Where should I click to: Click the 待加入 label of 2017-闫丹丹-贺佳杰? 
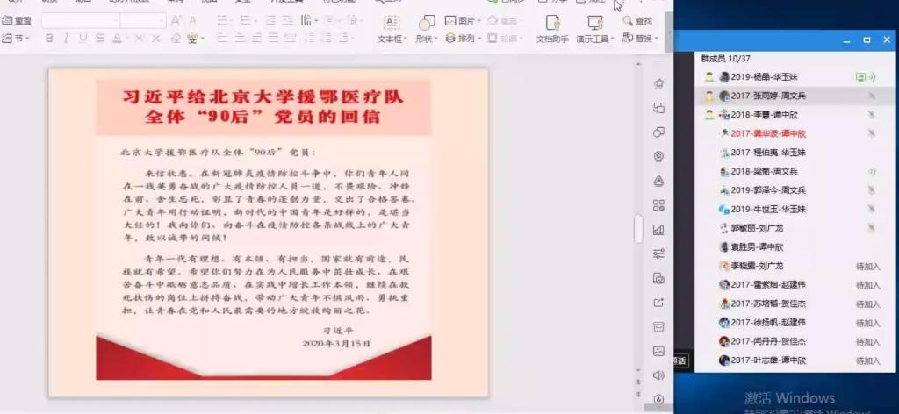coord(867,342)
